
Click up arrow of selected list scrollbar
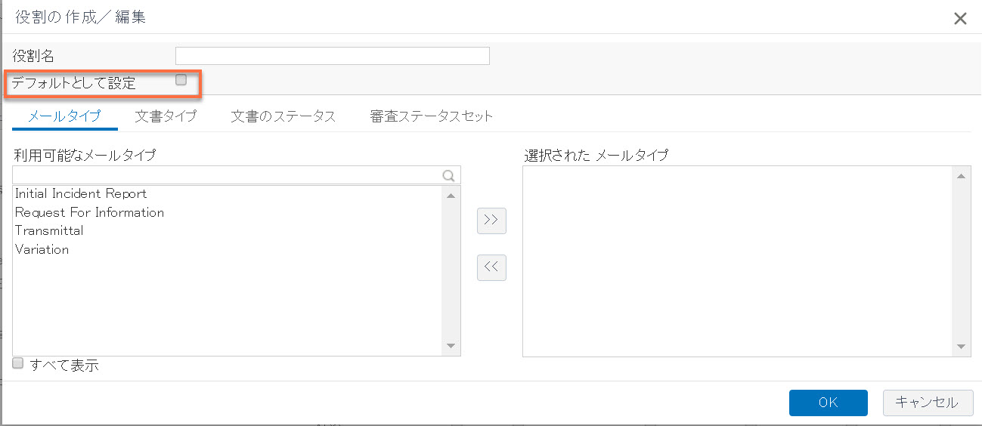pos(962,177)
